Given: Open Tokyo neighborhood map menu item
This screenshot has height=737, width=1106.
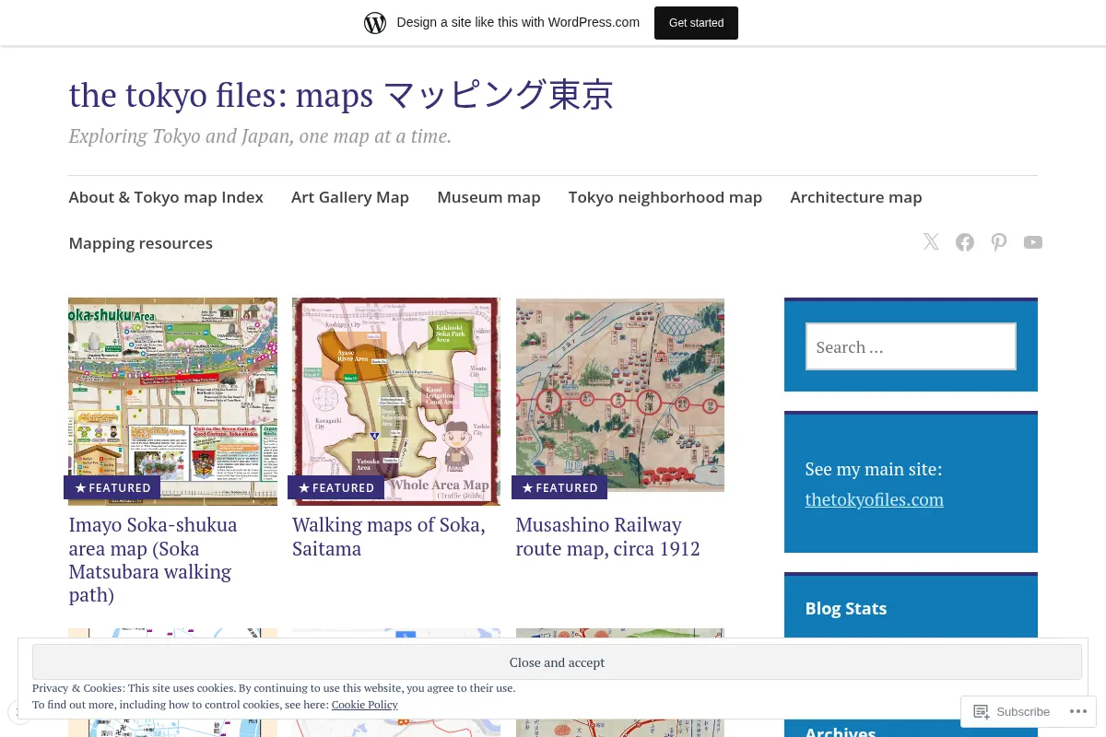Looking at the screenshot, I should 665,197.
